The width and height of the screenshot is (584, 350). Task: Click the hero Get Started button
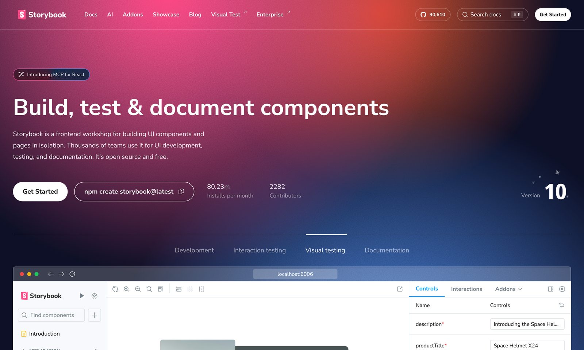41,191
